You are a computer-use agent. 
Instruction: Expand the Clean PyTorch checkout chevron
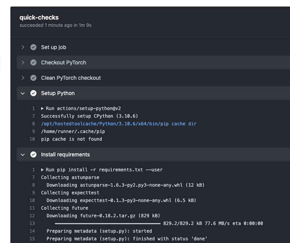pos(23,78)
